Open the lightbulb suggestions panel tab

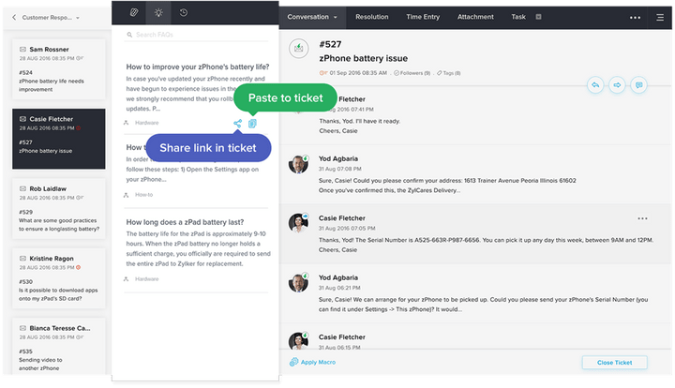(x=158, y=12)
